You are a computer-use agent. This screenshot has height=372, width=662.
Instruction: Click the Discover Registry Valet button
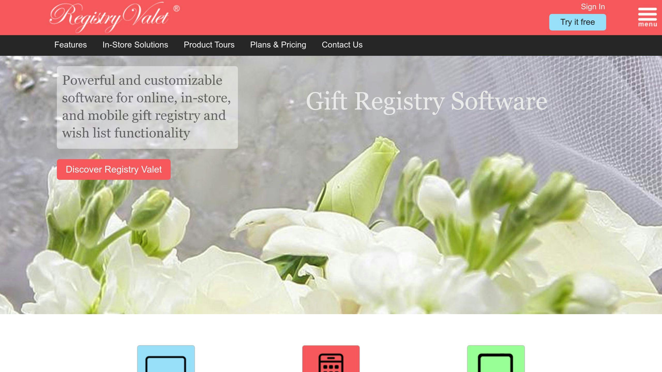[114, 169]
